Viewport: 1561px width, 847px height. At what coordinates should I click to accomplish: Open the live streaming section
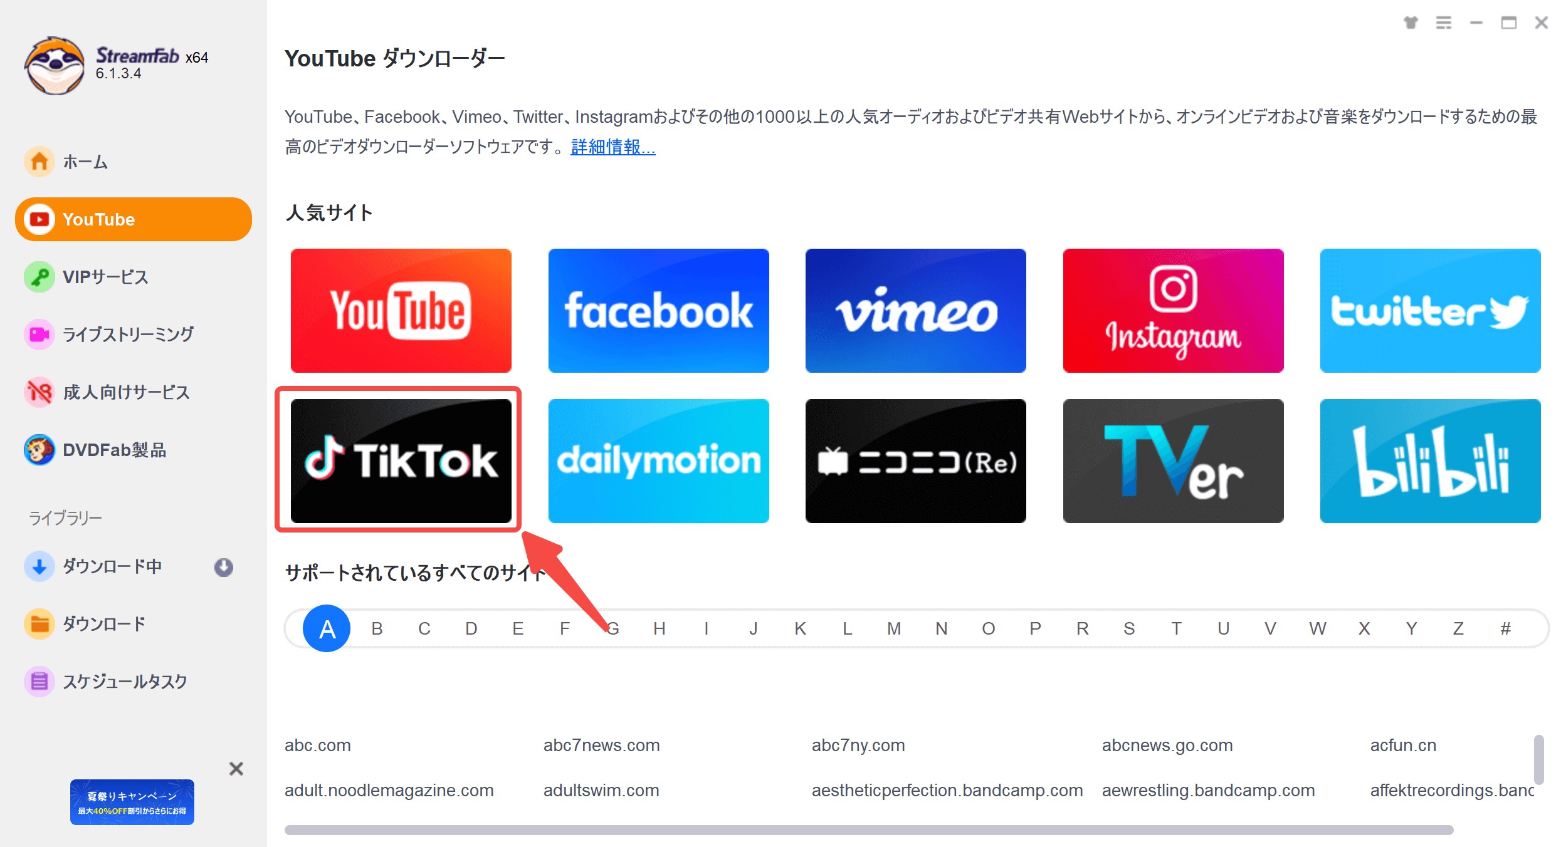pyautogui.click(x=133, y=335)
